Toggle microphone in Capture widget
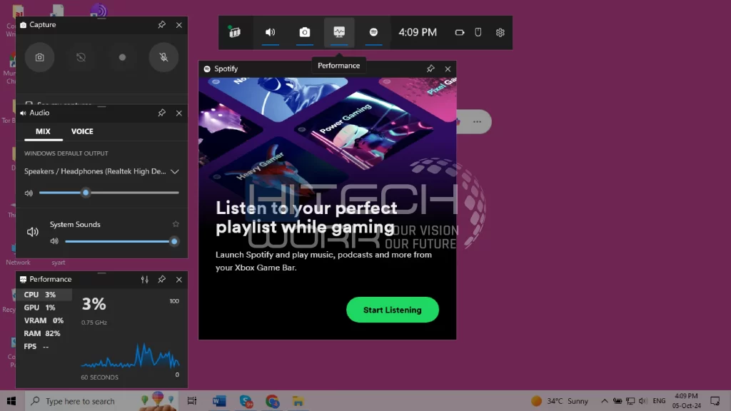This screenshot has width=731, height=411. (x=163, y=57)
